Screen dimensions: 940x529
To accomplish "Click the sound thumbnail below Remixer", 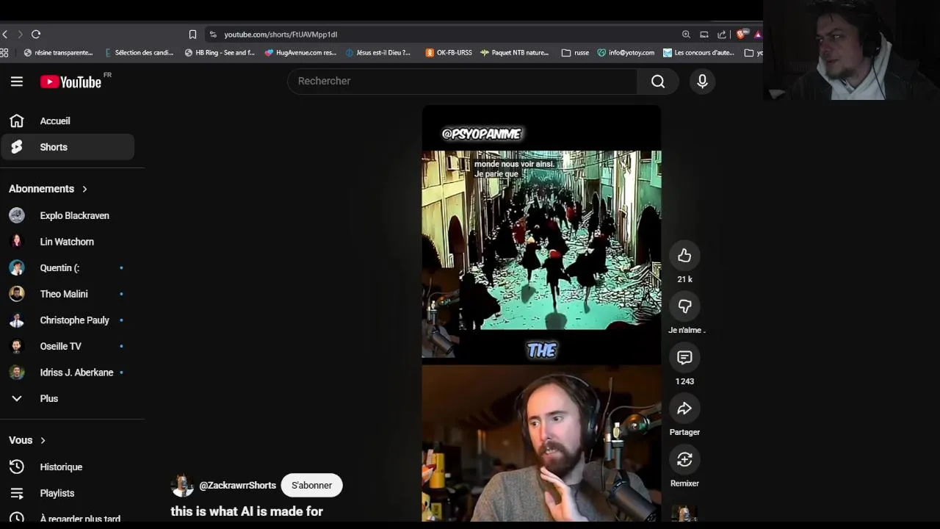I will click(684, 514).
